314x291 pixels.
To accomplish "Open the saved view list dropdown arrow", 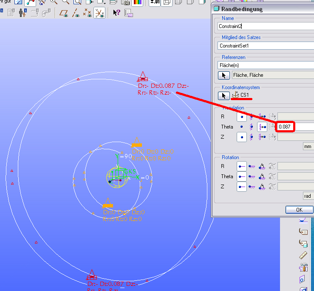I will tap(105, 3).
